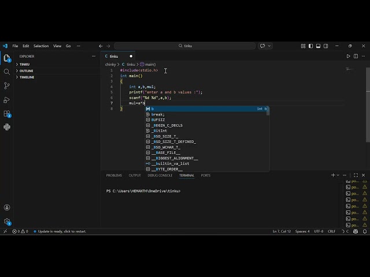Open notifications bell icon
This screenshot has width=370, height=277.
(x=365, y=231)
